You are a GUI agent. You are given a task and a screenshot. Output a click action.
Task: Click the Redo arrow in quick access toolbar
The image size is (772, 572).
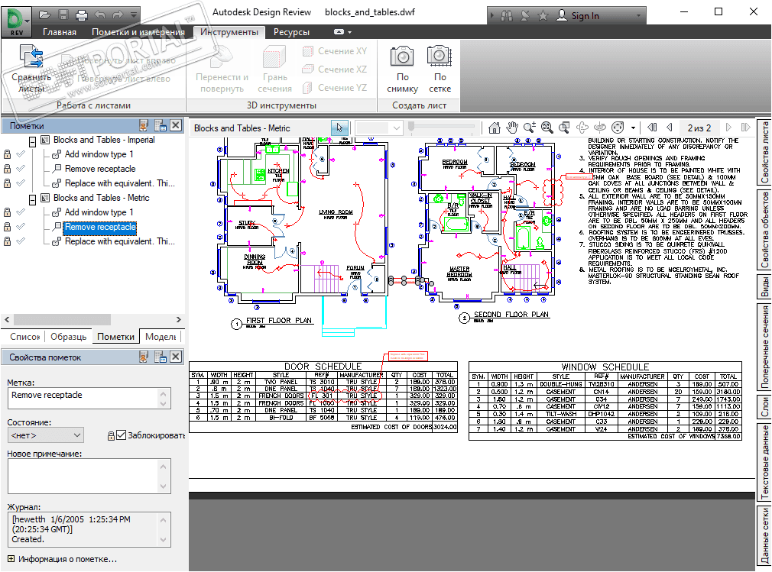[117, 15]
